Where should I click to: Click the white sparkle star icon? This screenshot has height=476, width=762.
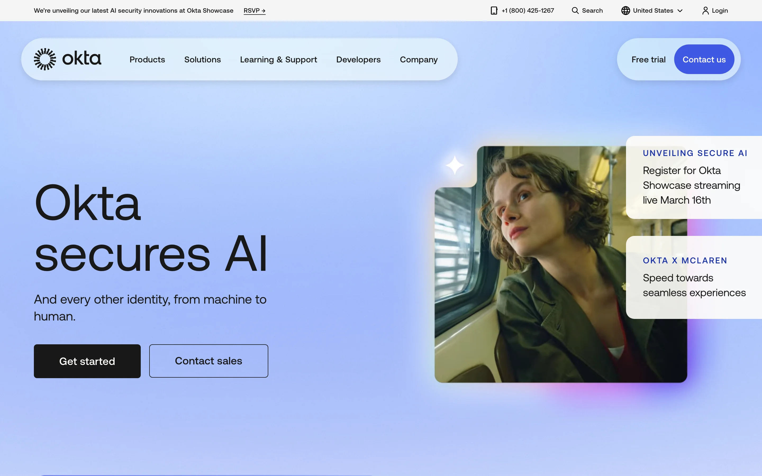pyautogui.click(x=454, y=165)
